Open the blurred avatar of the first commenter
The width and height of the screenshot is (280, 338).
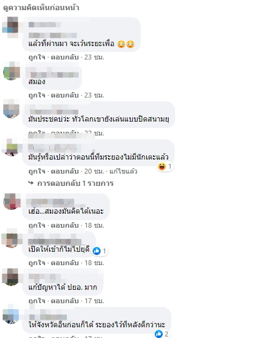[10, 27]
